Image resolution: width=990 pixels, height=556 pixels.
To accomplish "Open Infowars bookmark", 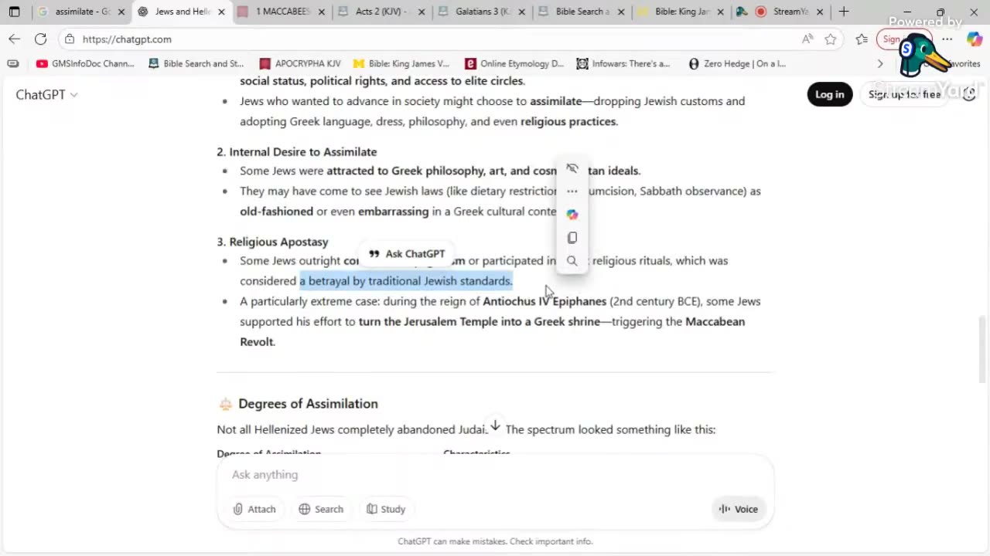I will point(623,64).
